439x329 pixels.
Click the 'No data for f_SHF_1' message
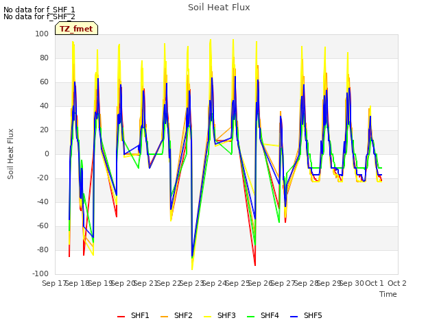39,10
